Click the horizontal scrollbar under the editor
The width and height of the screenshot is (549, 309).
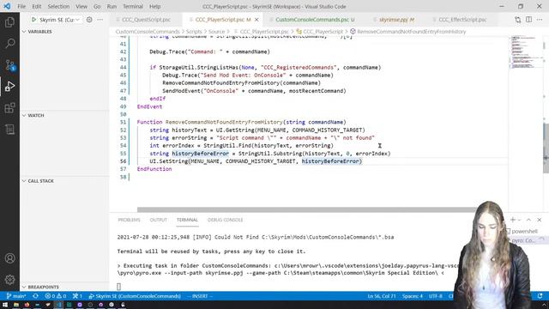click(306, 209)
